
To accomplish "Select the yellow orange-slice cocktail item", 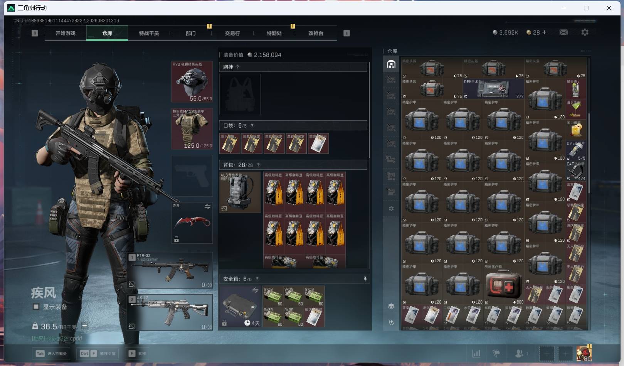I will point(576,130).
